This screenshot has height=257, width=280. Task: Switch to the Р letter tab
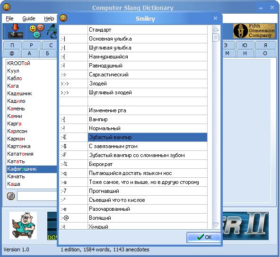pyautogui.click(x=31, y=45)
